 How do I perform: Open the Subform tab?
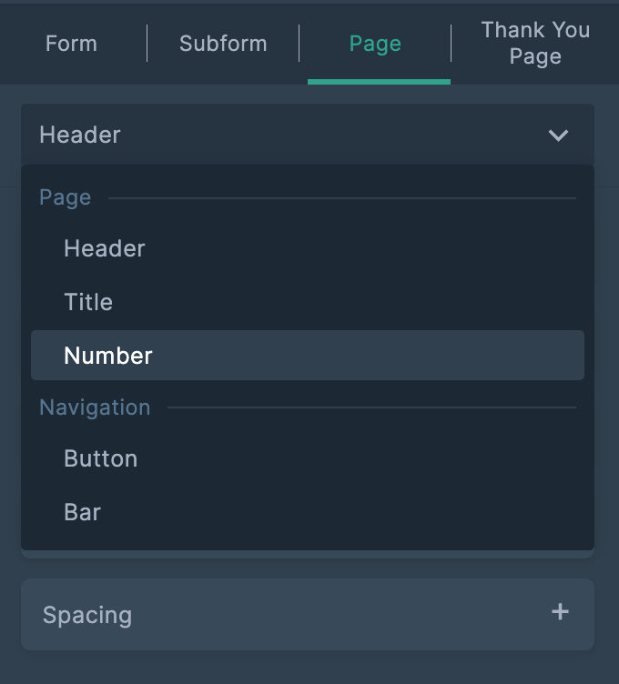pyautogui.click(x=223, y=44)
